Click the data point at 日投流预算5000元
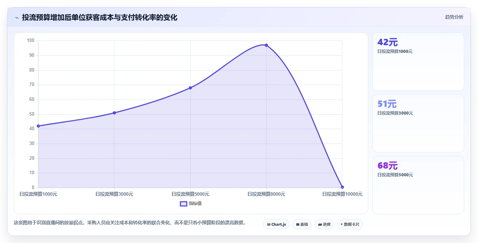Viewport: 478px width, 243px height. pos(190,88)
